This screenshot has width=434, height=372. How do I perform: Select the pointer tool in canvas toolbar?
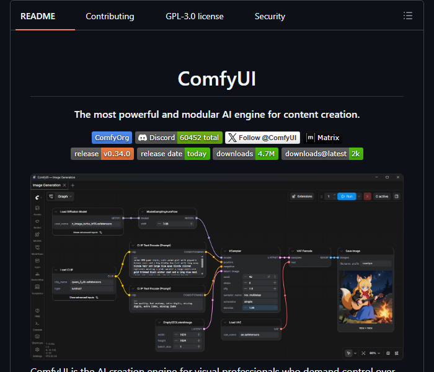pyautogui.click(x=348, y=353)
